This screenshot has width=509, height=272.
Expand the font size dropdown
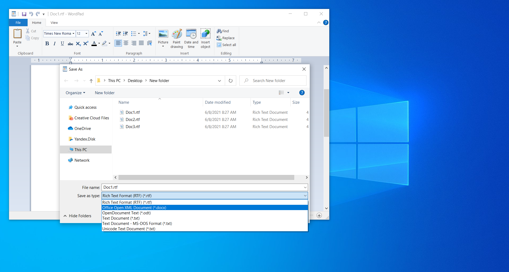pos(86,34)
